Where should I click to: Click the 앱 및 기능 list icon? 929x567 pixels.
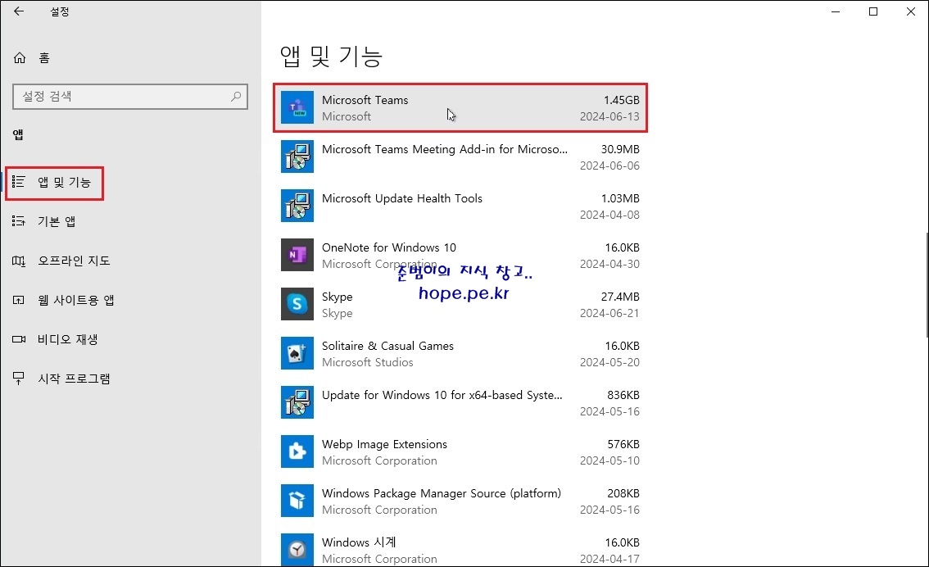point(19,182)
